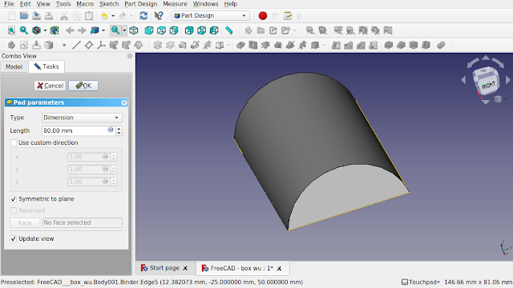Open the Part Design menu
The image size is (513, 288).
[141, 4]
